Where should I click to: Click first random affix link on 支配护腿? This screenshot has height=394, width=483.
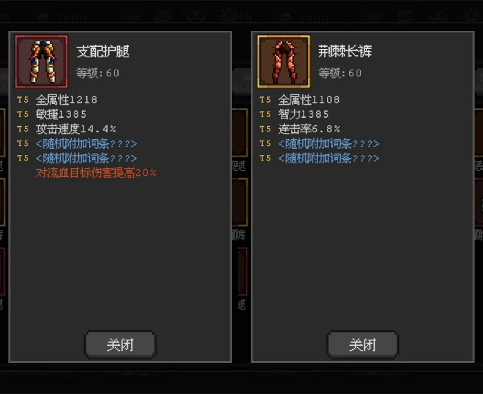click(x=86, y=144)
